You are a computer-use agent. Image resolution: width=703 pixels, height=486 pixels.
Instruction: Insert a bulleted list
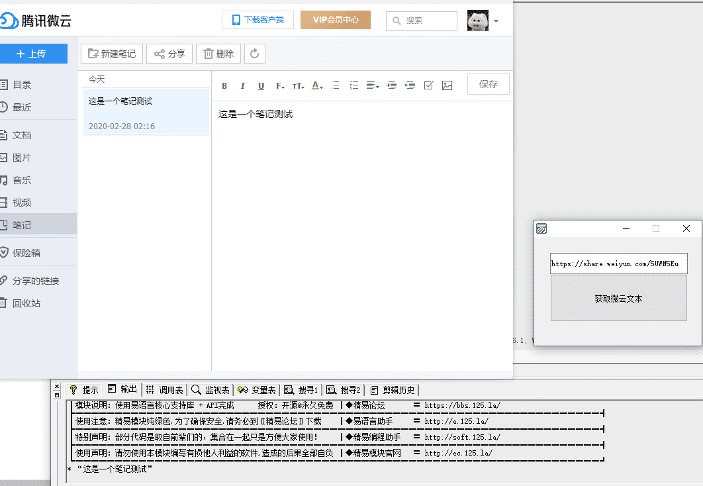pos(336,85)
